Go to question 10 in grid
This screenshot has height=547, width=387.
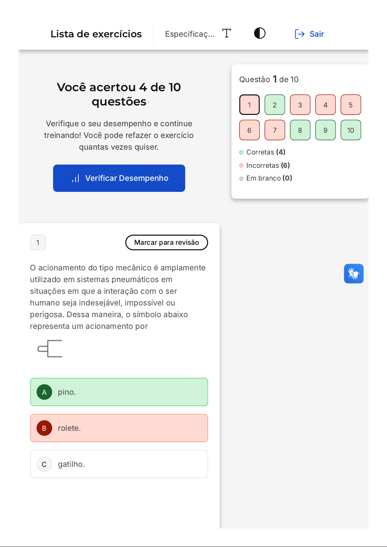click(351, 130)
